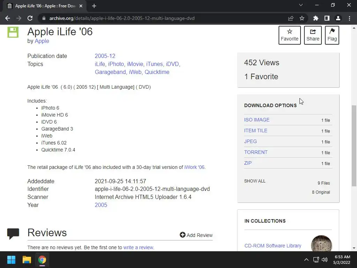Viewport: 357px width, 268px height.
Task: Click the Apple iLife '06 page title
Action: pyautogui.click(x=60, y=31)
